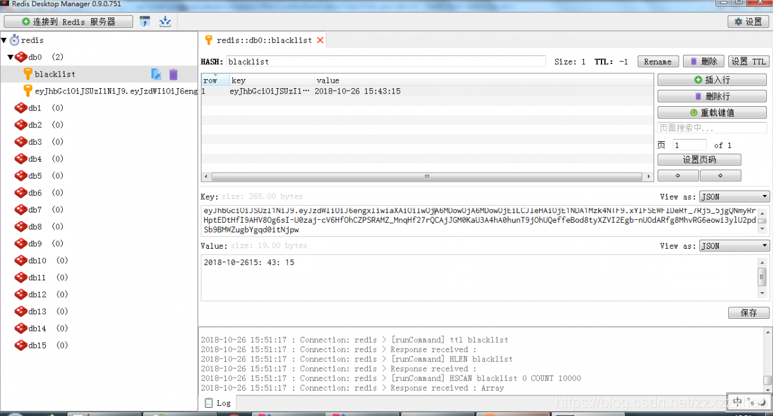Select database db15 in the tree

[42, 345]
